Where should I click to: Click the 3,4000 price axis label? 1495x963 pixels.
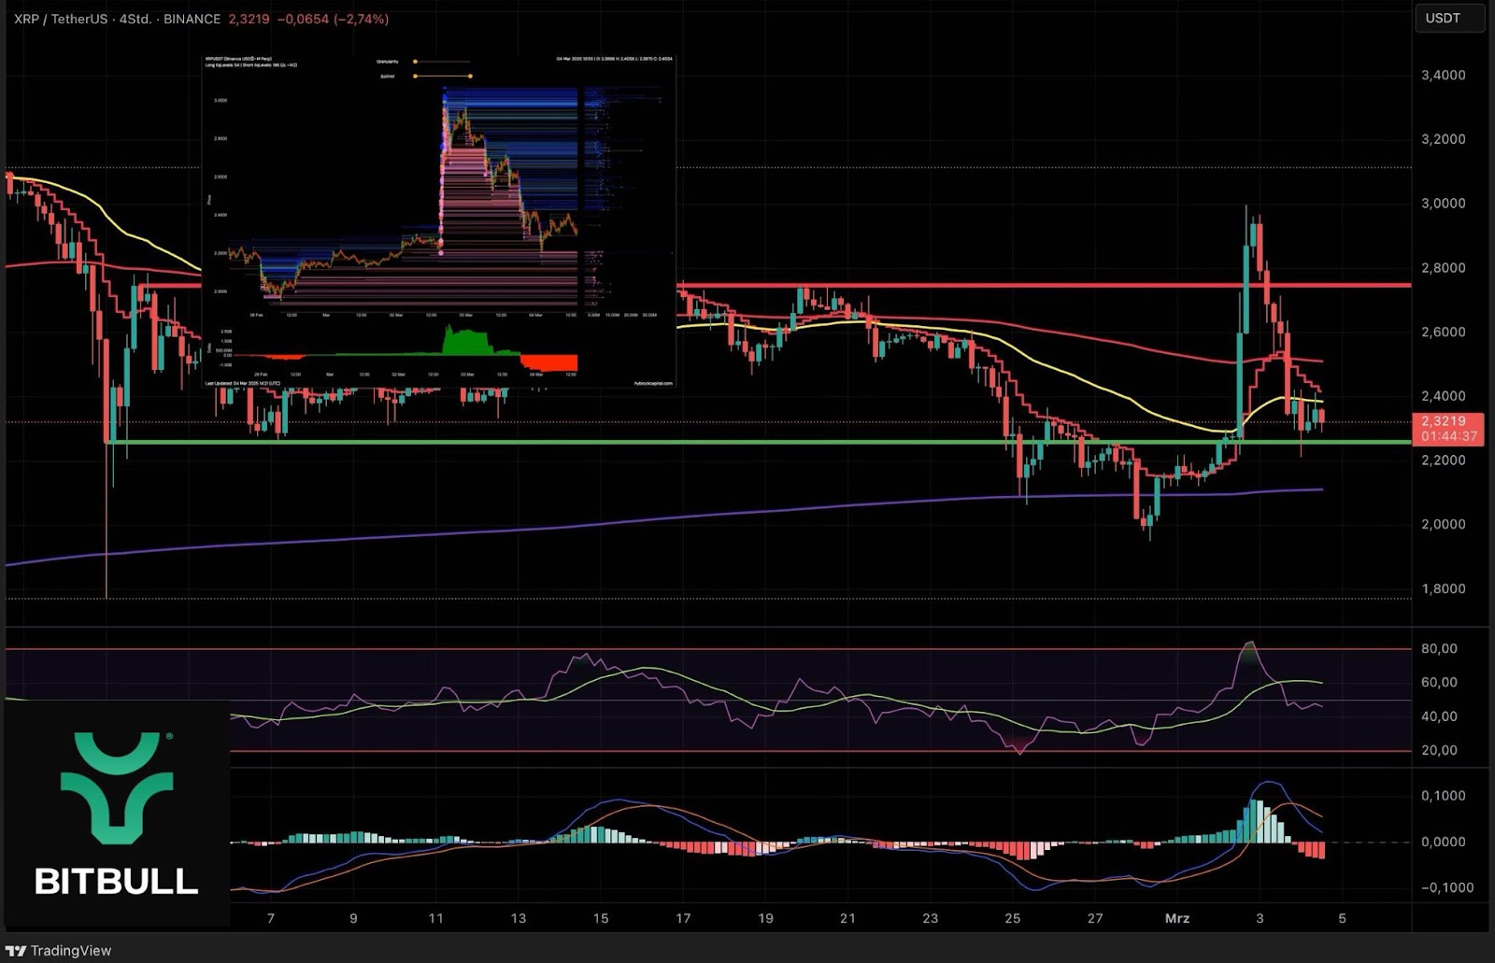click(1443, 75)
